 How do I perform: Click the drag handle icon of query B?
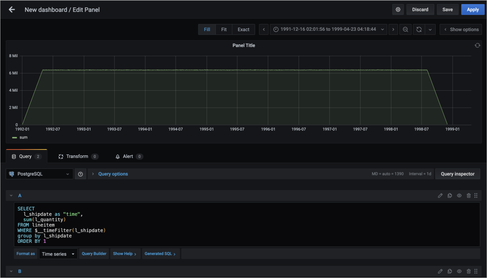[x=476, y=271]
